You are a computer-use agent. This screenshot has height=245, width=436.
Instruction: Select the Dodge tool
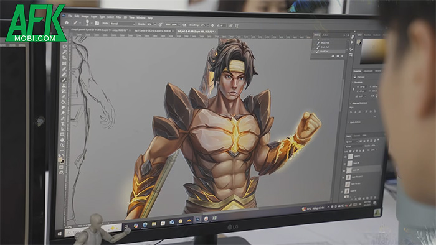pyautogui.click(x=63, y=113)
